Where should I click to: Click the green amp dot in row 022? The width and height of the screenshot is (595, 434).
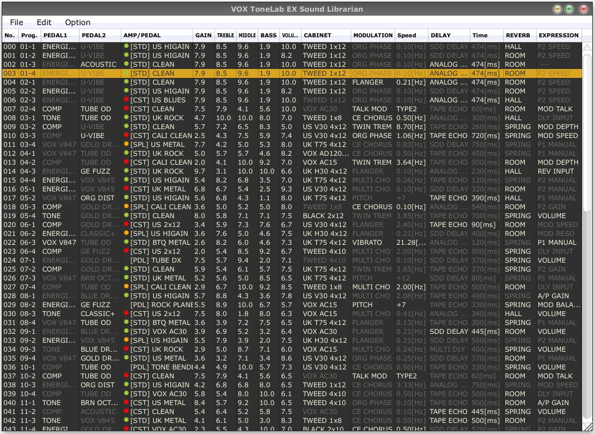point(126,243)
